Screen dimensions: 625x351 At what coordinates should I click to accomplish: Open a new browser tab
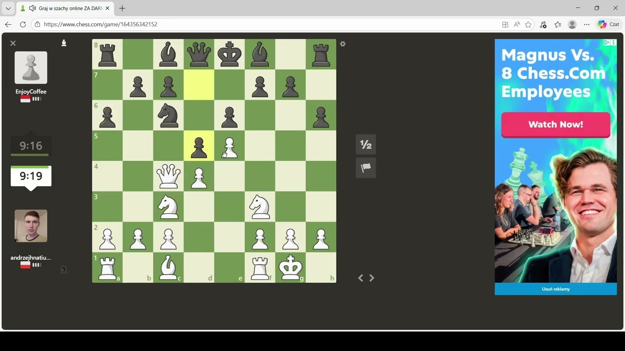[x=122, y=8]
